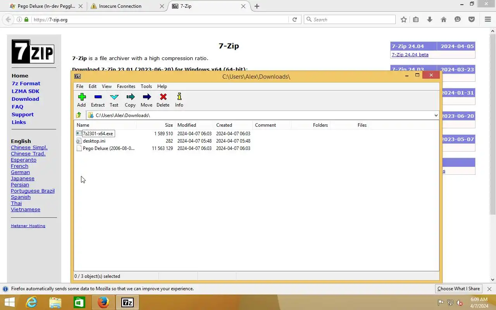Click the 7z2301-x64.exe file icon
Screen dimensions: 496x310
[x=79, y=133]
